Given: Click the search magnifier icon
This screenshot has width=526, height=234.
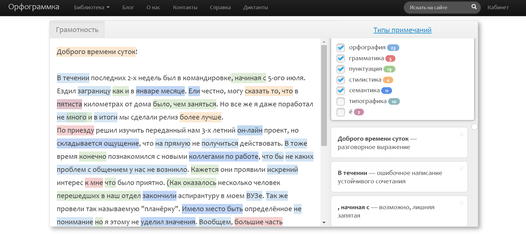Looking at the screenshot, I should coord(474,7).
